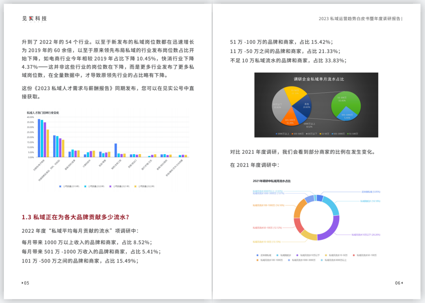
Task: Click the report title '2023 私域运营趋势白皮书暨年度调研报告'
Action: tap(360, 19)
